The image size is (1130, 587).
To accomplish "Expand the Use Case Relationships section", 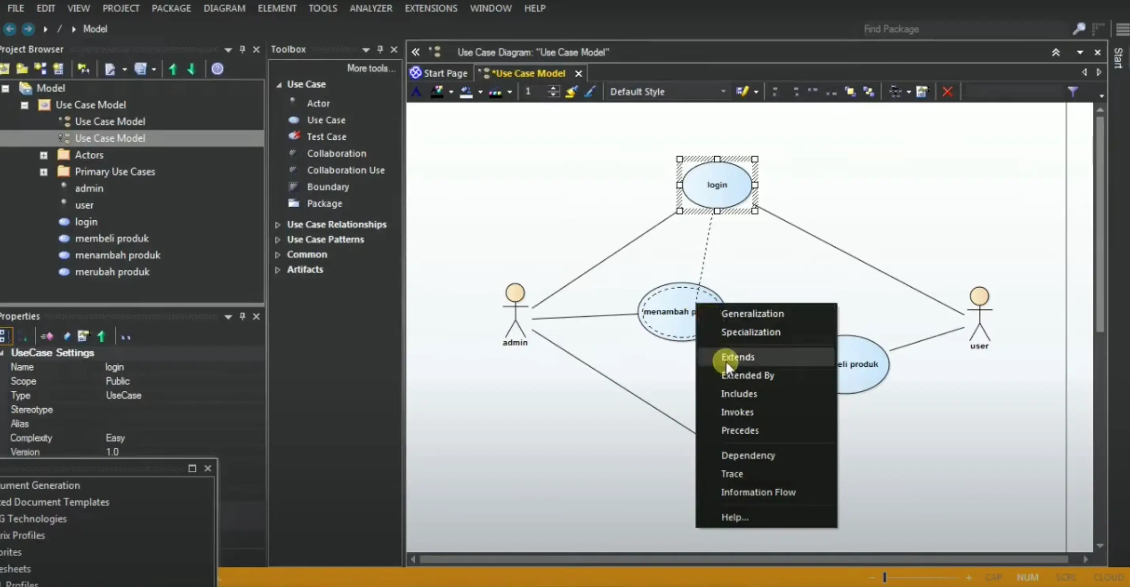I will pyautogui.click(x=278, y=224).
